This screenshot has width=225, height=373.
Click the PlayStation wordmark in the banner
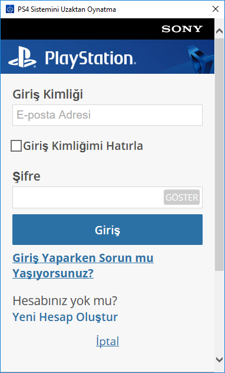(x=91, y=59)
